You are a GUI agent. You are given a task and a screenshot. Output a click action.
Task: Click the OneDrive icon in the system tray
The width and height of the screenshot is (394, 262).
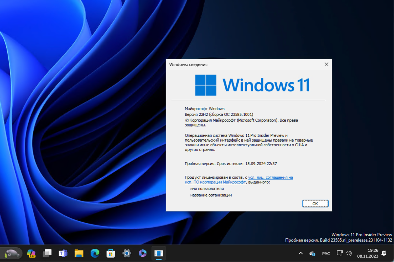click(312, 253)
